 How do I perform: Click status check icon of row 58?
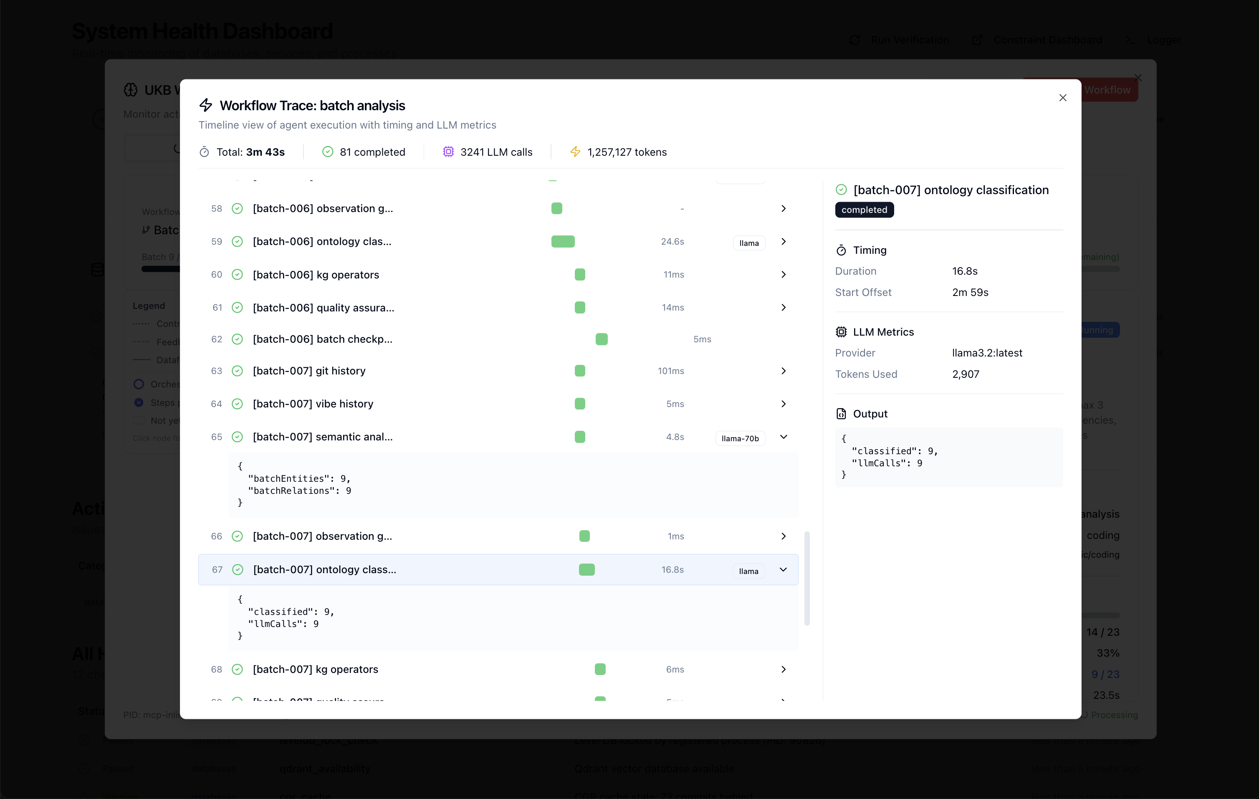coord(238,208)
